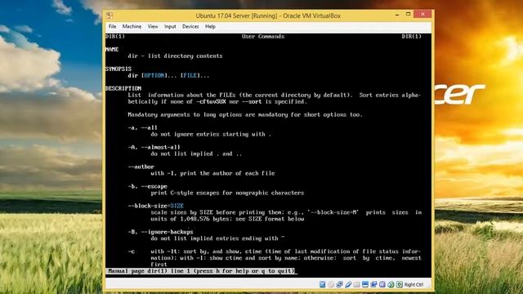The height and width of the screenshot is (294, 523).
Task: Click the display settings status icon
Action: [x=365, y=284]
